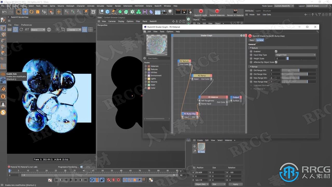Select the Live Selection tool
Screen dimensions: 332x187
point(18,12)
